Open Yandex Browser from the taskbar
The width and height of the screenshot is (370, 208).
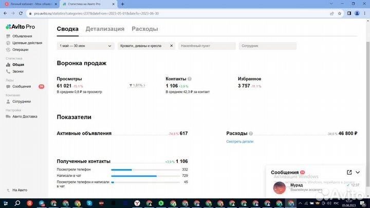[137, 203]
